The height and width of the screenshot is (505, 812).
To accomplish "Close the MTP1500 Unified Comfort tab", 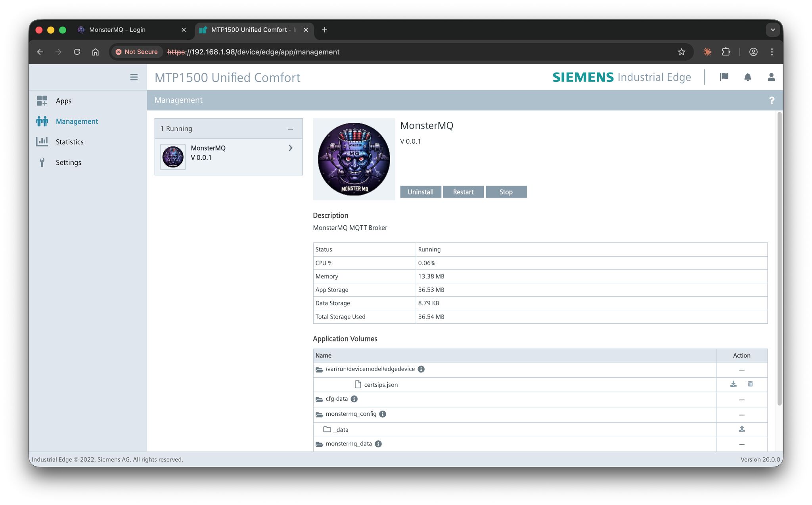I will click(x=306, y=30).
